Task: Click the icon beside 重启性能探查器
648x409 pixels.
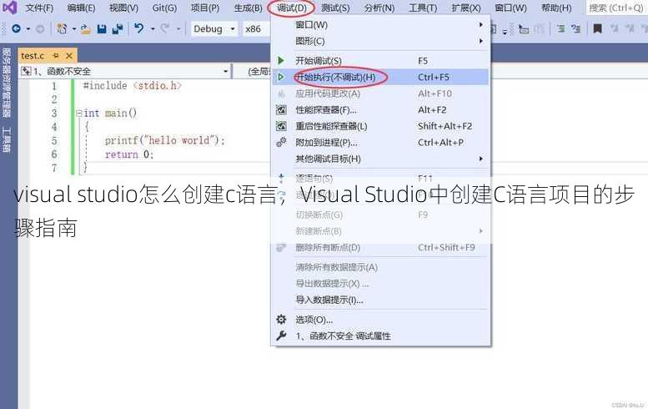Action: coord(281,126)
